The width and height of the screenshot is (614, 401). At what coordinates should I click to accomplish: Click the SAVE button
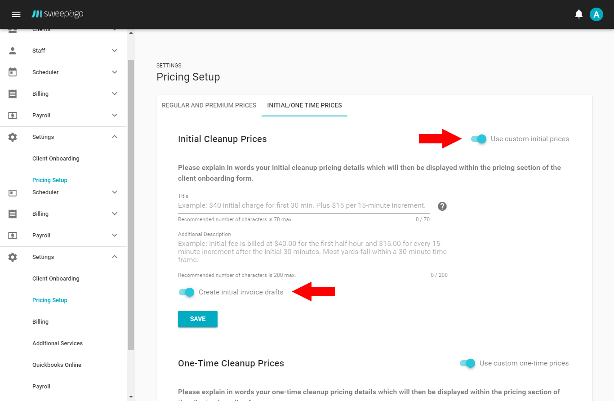click(x=197, y=319)
